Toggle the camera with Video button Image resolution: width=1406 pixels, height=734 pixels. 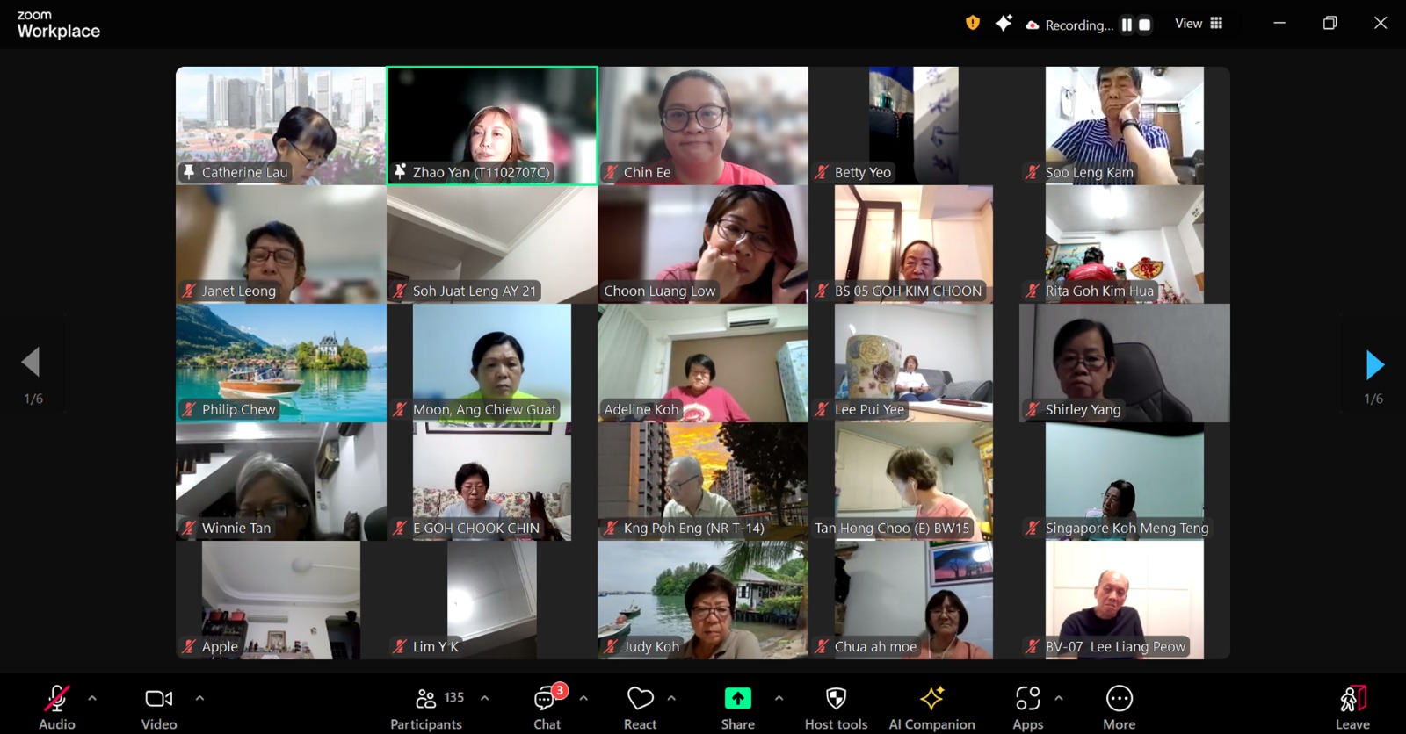[159, 708]
